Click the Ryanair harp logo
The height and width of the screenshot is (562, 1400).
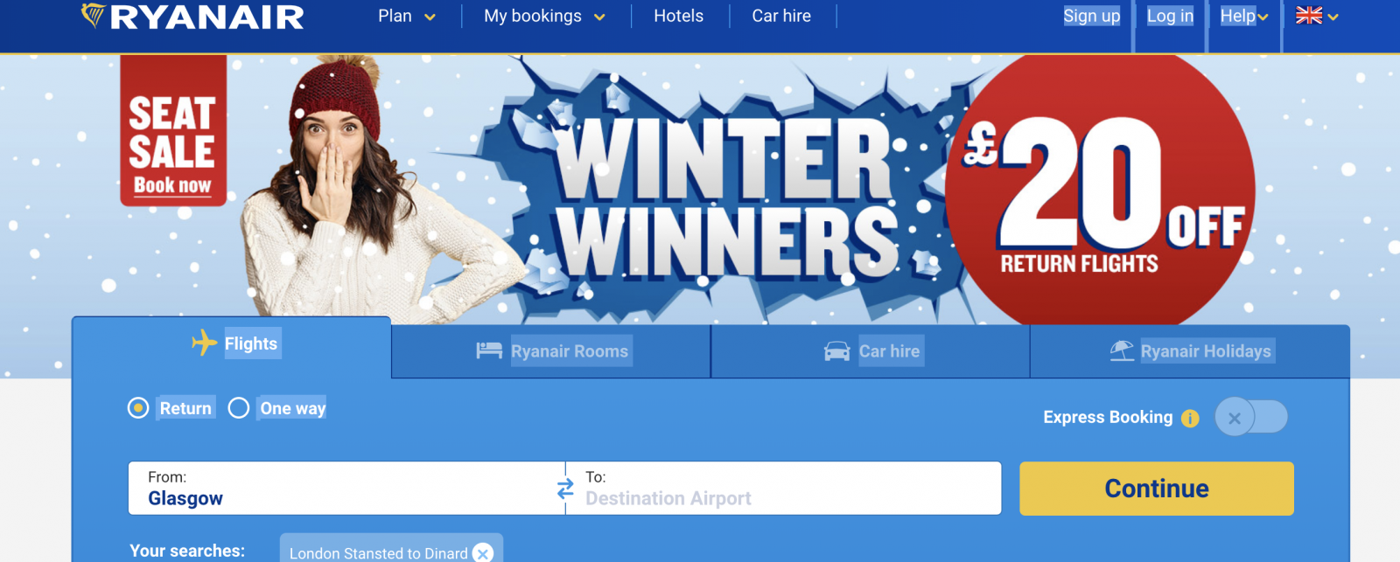pyautogui.click(x=93, y=15)
